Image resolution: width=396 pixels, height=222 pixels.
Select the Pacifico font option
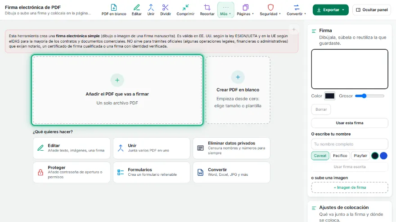pos(340,156)
